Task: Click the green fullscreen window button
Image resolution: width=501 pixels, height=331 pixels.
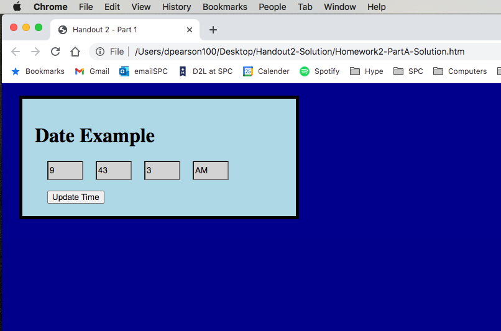Action: pos(39,27)
